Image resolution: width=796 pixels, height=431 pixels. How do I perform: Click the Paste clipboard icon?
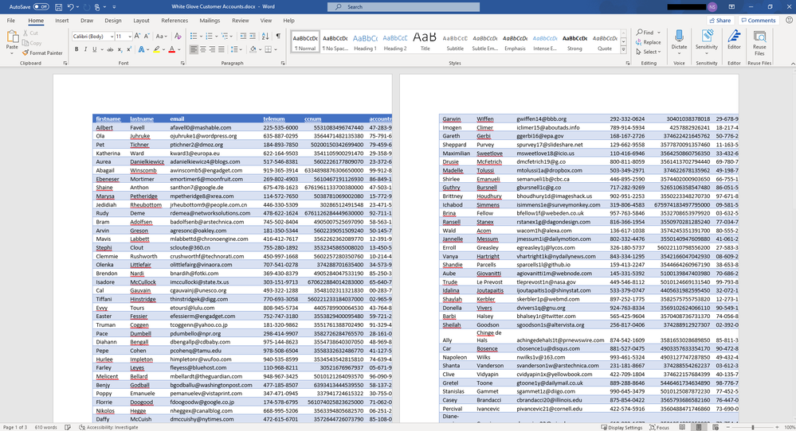(x=12, y=37)
